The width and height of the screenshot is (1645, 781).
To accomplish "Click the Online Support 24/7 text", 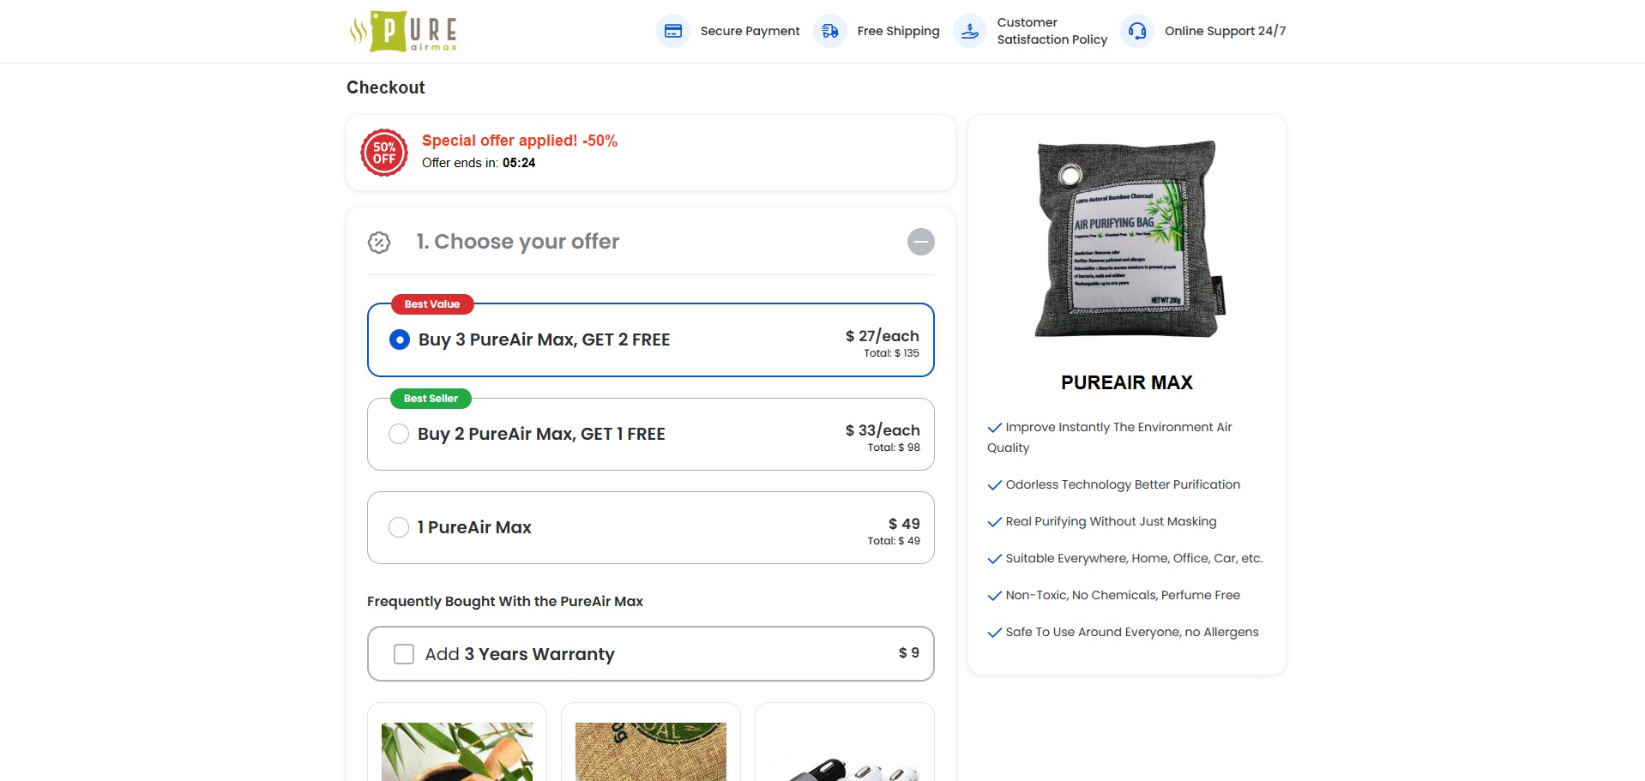I will (x=1225, y=31).
